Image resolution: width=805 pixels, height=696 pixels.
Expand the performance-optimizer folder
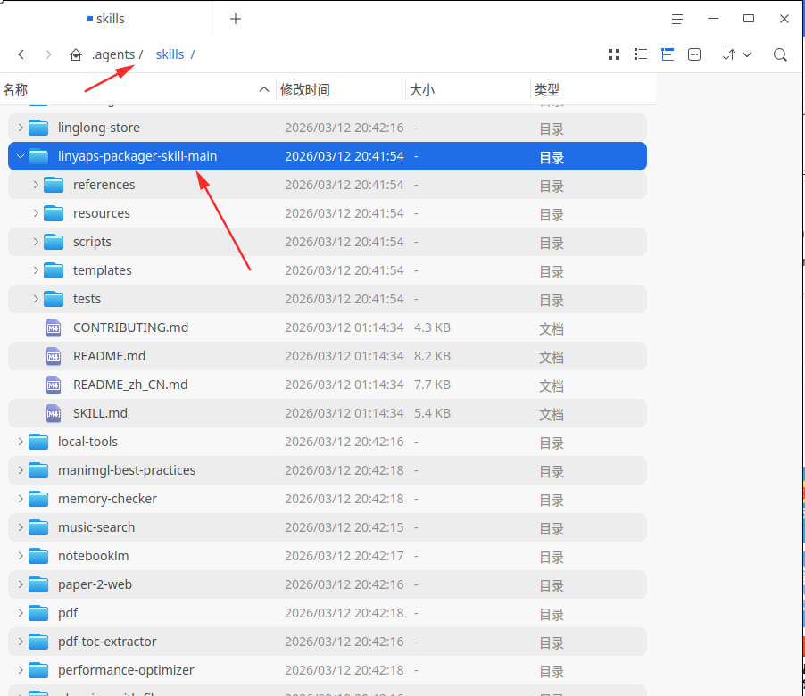(x=21, y=670)
